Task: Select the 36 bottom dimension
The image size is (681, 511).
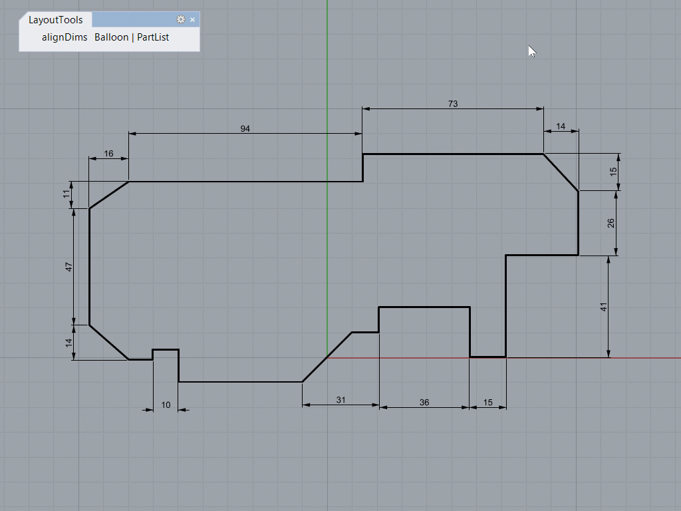Action: 424,403
